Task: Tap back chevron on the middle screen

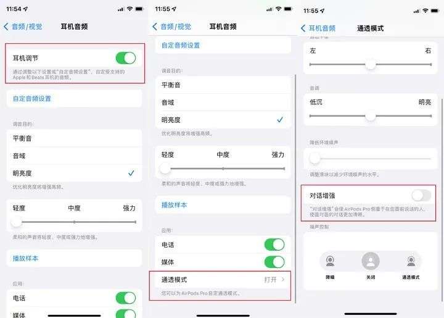Action: point(155,27)
